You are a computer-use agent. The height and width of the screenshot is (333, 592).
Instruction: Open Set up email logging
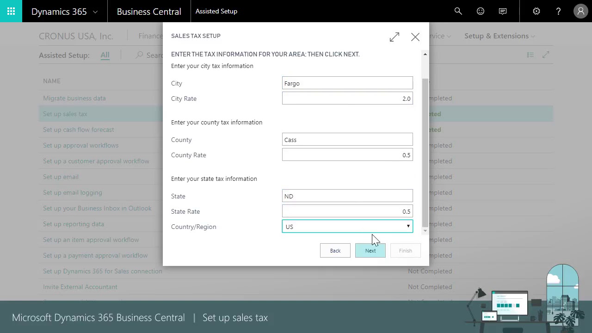73,192
